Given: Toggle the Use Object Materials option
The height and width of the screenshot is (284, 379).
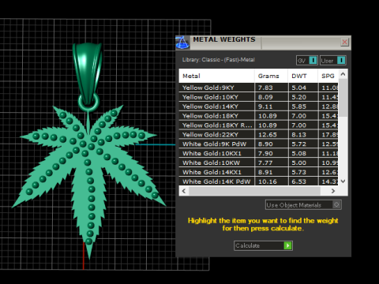Looking at the screenshot, I should click(303, 205).
